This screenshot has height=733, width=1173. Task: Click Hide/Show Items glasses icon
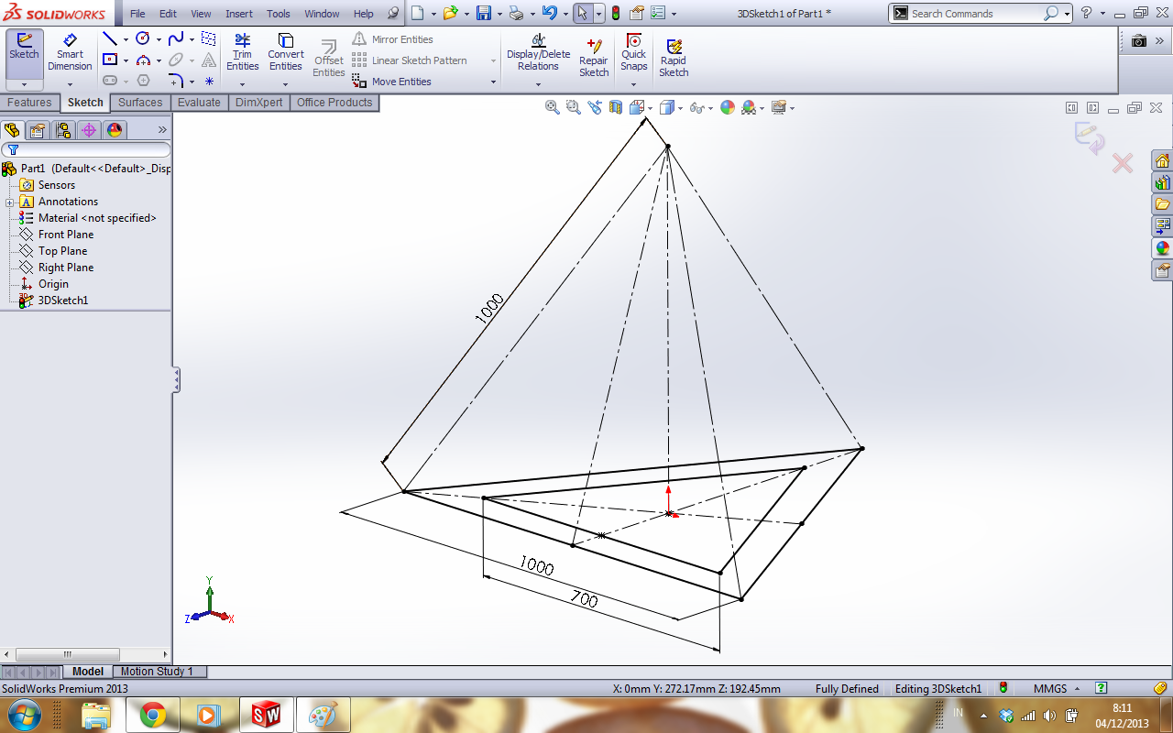coord(696,107)
